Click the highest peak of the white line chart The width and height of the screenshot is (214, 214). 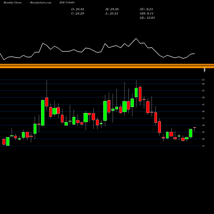pyautogui.click(x=136, y=39)
